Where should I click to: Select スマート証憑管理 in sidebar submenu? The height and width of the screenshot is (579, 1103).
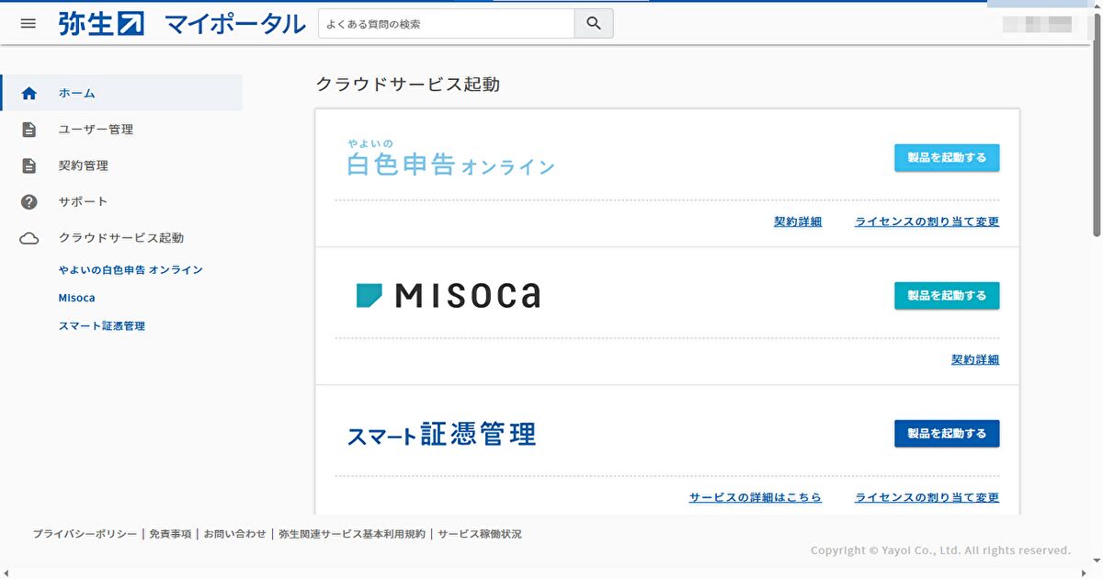click(101, 326)
